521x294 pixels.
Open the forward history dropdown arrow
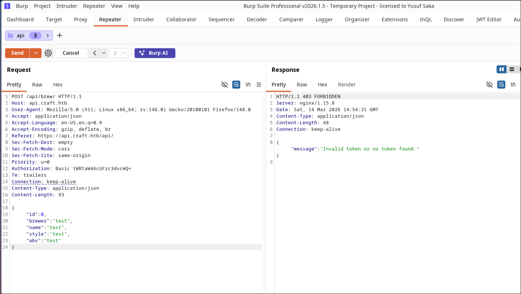coord(125,53)
